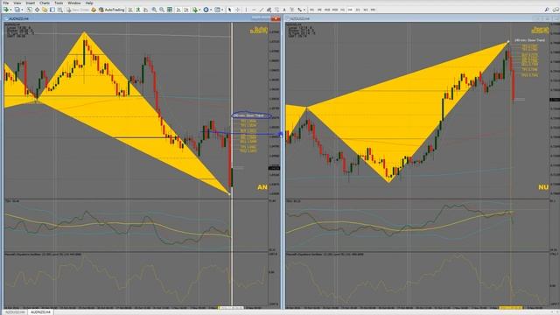The width and height of the screenshot is (560, 315).
Task: Select the Arrows drawing tool
Action: point(299,10)
